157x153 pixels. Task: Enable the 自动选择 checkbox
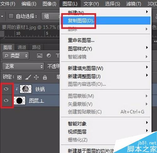pos(11,16)
